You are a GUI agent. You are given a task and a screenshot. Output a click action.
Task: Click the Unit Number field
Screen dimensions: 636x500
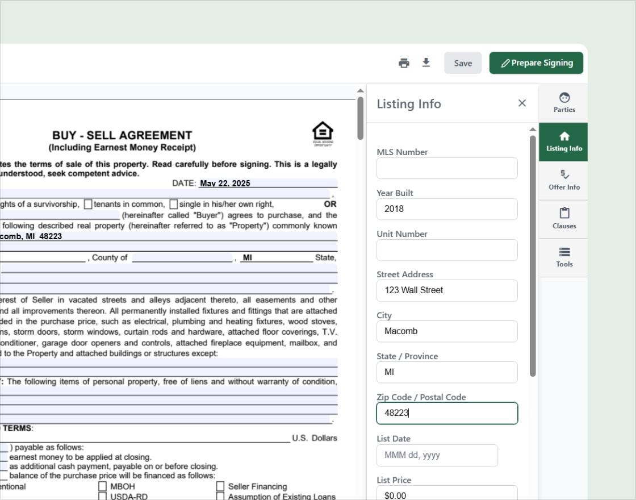click(x=447, y=250)
